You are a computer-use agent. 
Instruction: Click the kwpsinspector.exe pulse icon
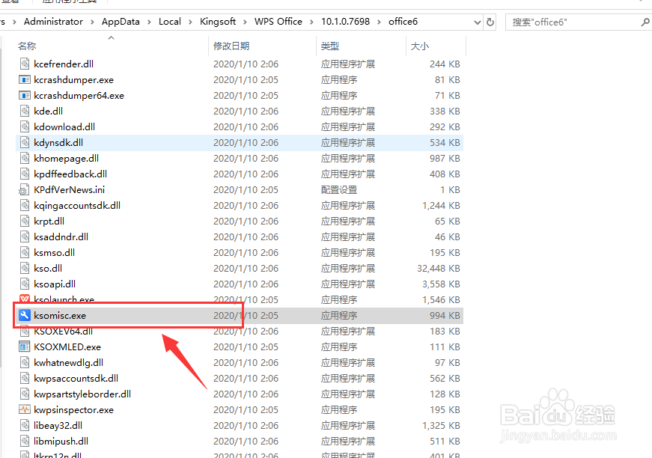pos(25,410)
